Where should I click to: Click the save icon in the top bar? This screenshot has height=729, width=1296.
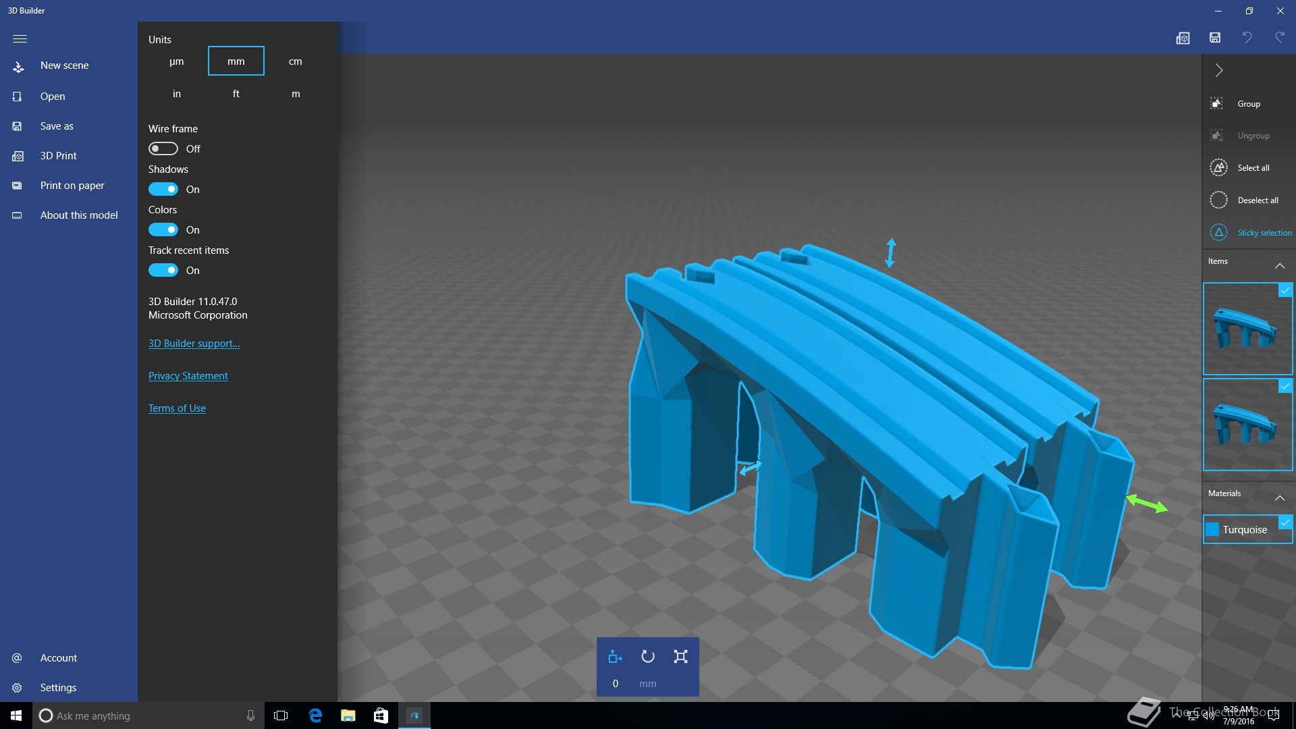[x=1215, y=38]
